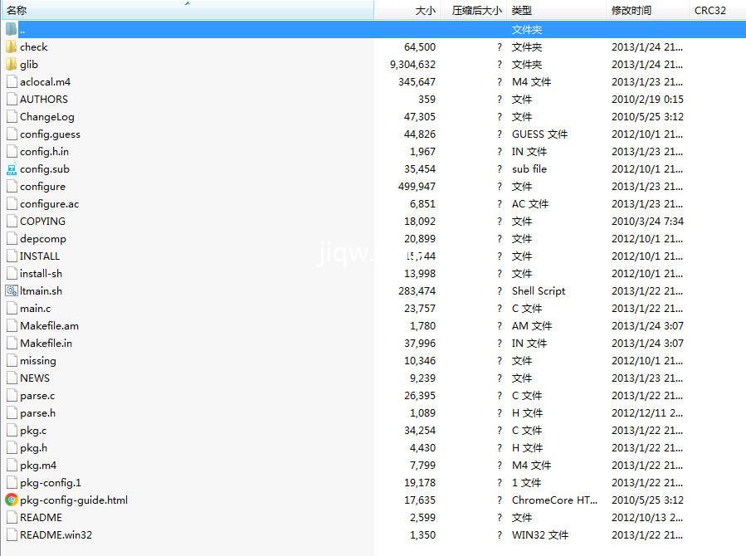Click the check folder icon

tap(12, 46)
